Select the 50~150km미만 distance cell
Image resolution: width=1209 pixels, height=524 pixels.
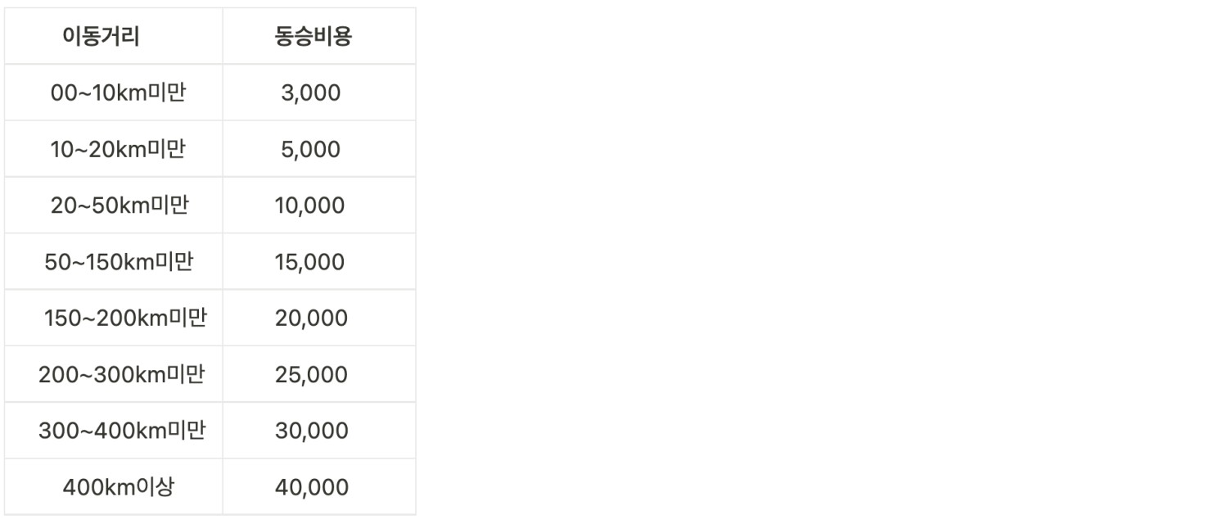coord(120,262)
